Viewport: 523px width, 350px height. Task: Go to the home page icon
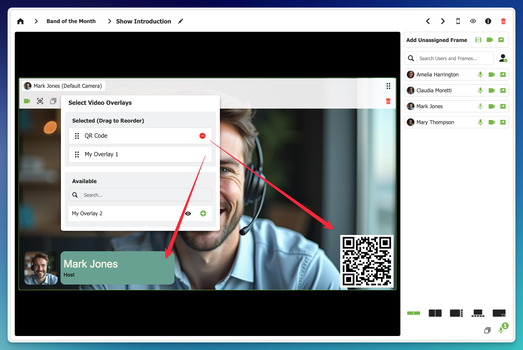click(x=20, y=21)
